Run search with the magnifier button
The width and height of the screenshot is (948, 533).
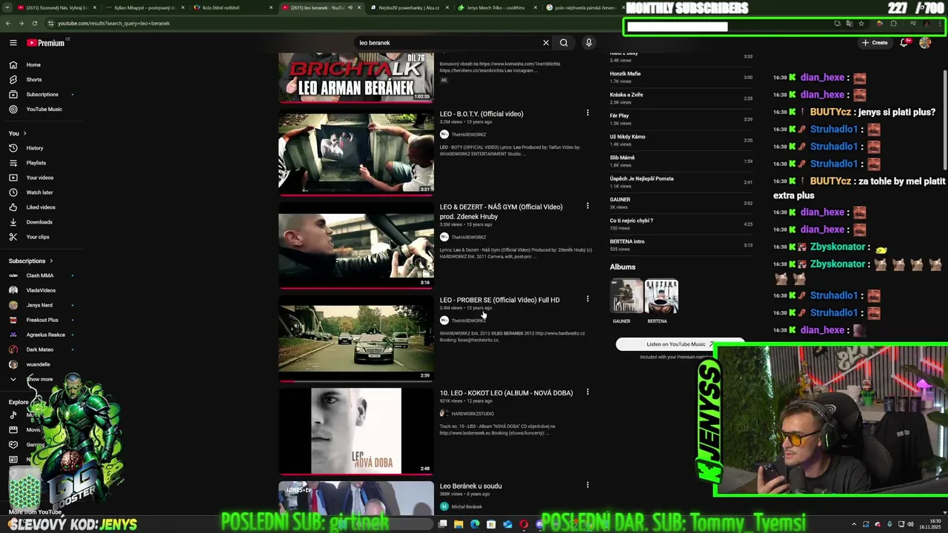click(x=564, y=43)
